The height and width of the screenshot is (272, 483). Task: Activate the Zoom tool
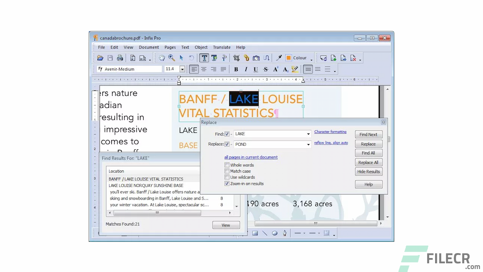[171, 58]
